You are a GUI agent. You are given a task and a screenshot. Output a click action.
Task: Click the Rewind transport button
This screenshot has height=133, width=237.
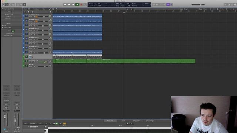(x=65, y=5)
